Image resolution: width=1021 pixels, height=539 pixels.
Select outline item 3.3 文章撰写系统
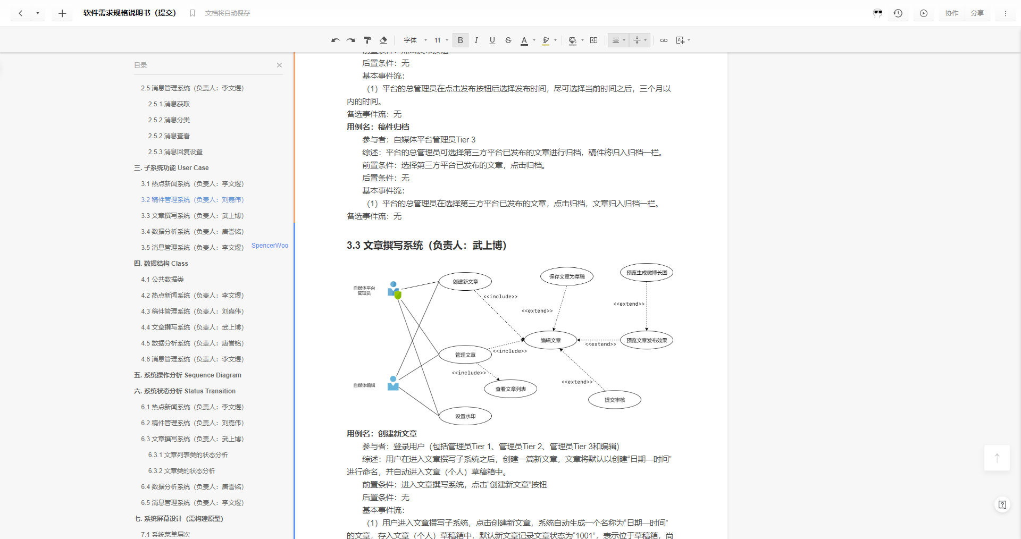(x=193, y=216)
